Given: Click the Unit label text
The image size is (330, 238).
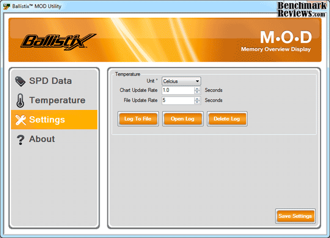Looking at the screenshot, I should [x=151, y=81].
